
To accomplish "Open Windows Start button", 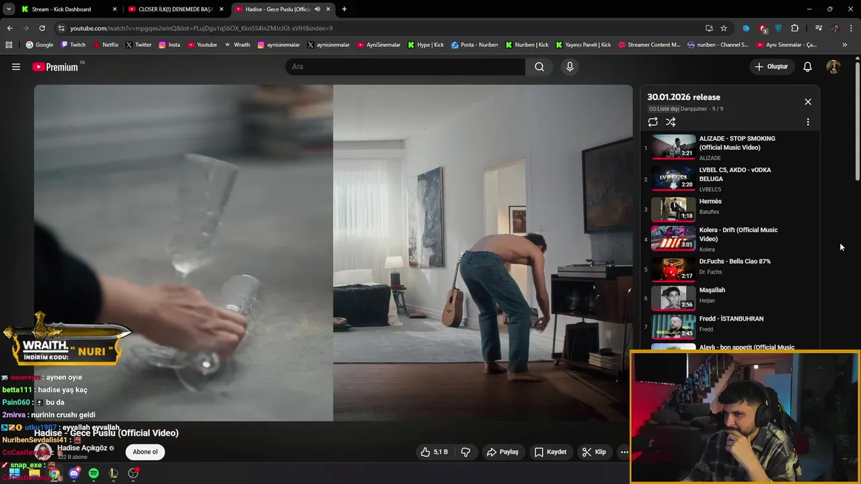I will click(14, 473).
